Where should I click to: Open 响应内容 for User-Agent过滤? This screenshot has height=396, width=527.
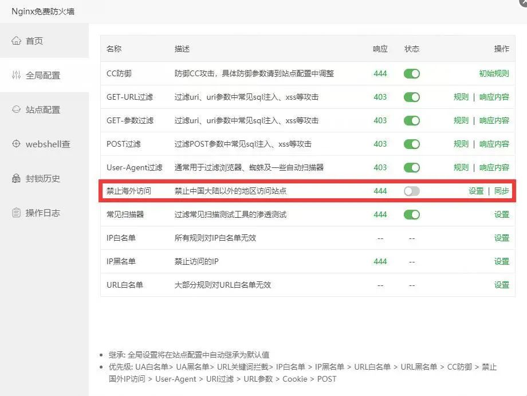(494, 167)
